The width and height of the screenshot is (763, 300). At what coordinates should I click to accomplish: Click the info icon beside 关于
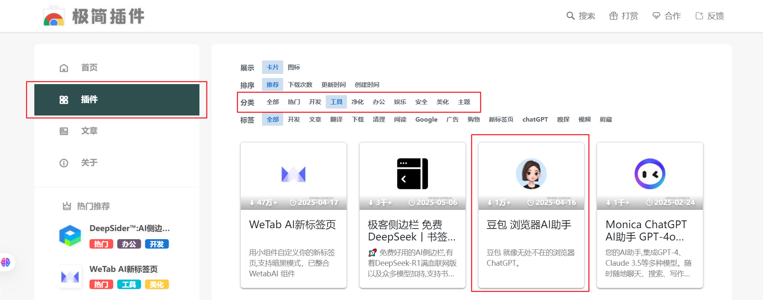[x=64, y=163]
